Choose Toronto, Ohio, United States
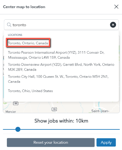Screen dimensions: 122x150 pos(30,91)
